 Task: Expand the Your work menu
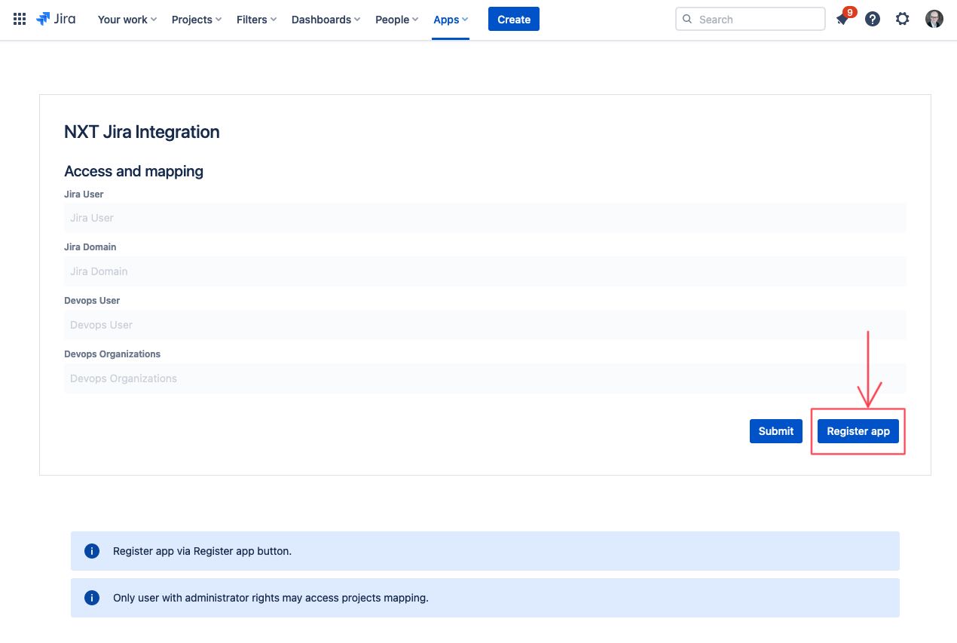point(127,20)
